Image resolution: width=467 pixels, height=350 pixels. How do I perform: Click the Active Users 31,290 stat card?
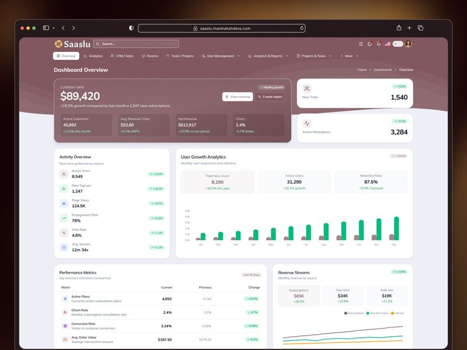point(294,182)
